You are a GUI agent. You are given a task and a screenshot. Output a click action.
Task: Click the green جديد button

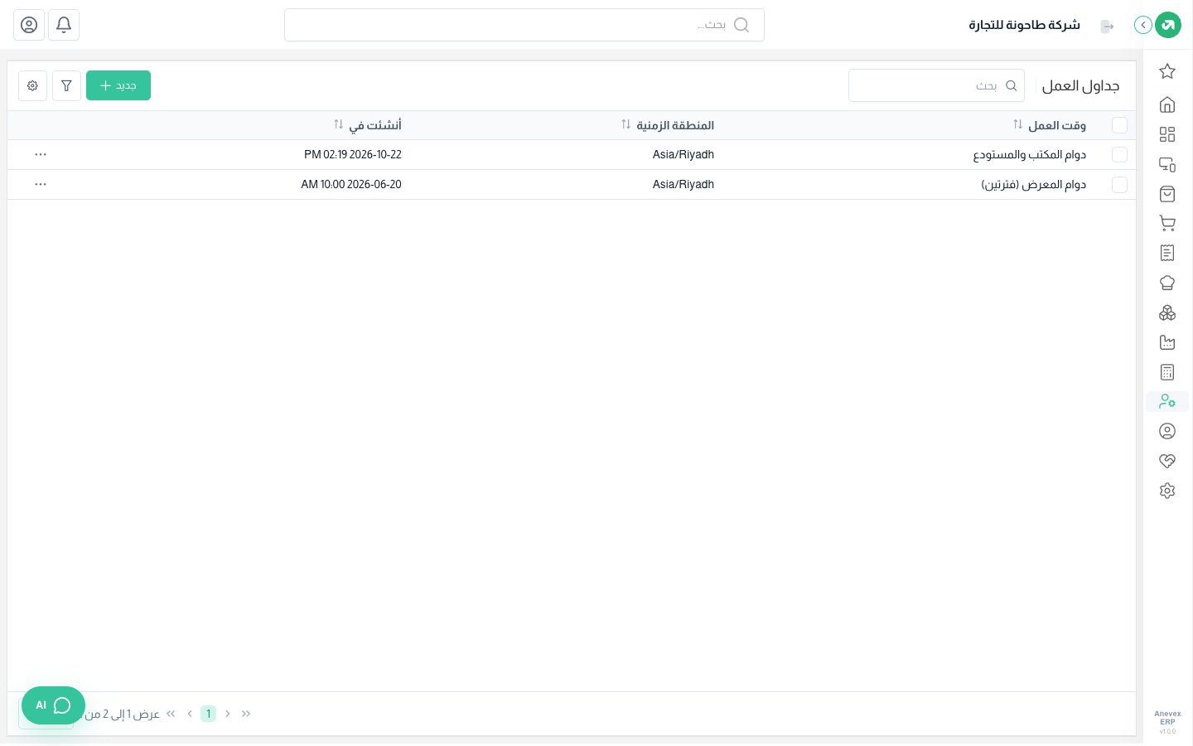pos(118,85)
